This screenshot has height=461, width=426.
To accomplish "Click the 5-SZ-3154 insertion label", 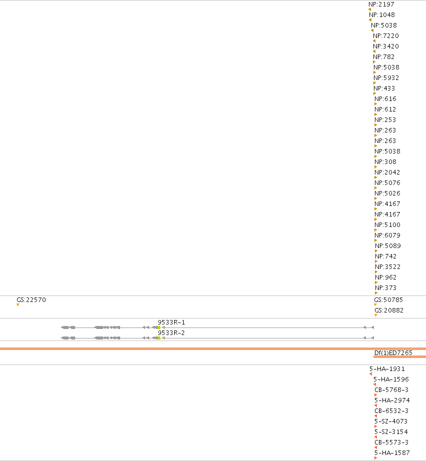I will [391, 432].
